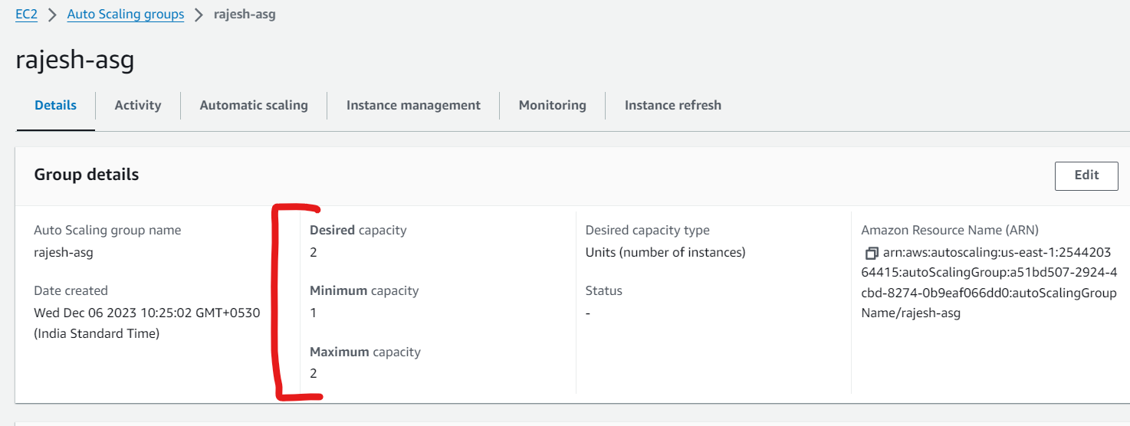Image resolution: width=1130 pixels, height=426 pixels.
Task: Copy the ARN using the copy icon
Action: click(871, 253)
